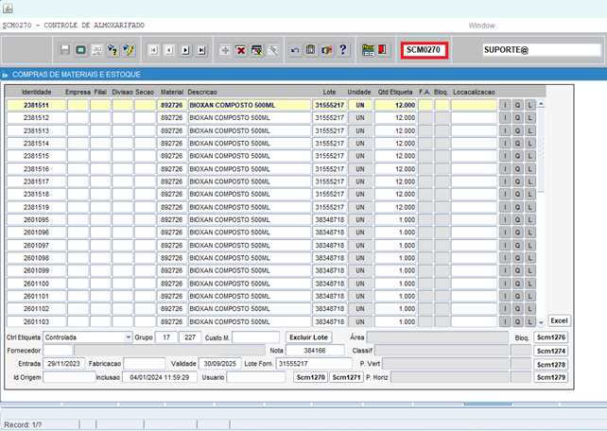Image resolution: width=607 pixels, height=431 pixels.
Task: Click the SCM0270 program code field
Action: click(424, 50)
